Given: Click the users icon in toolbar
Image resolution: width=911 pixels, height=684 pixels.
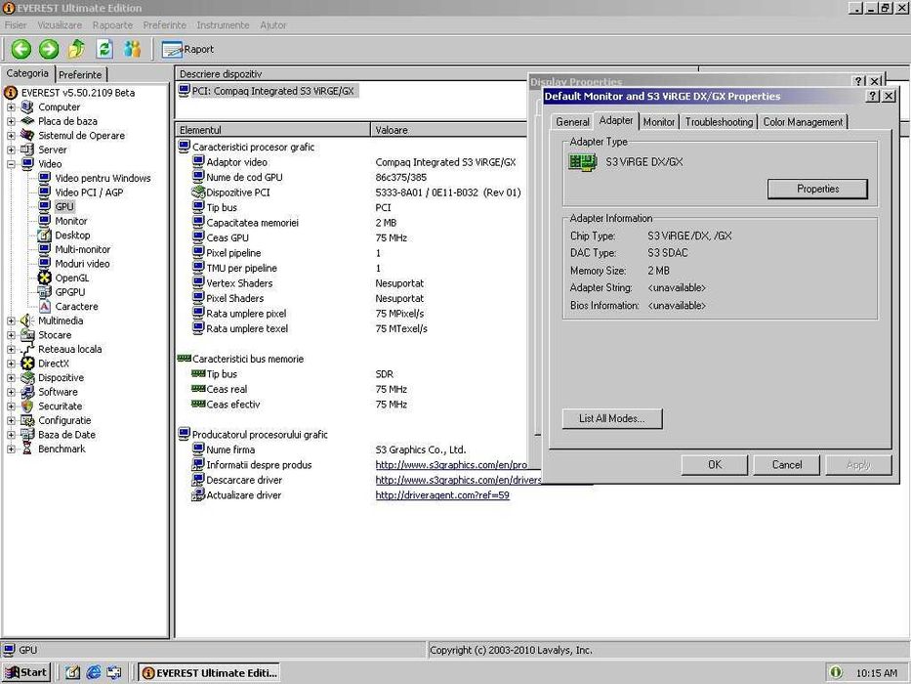Looking at the screenshot, I should (x=133, y=49).
